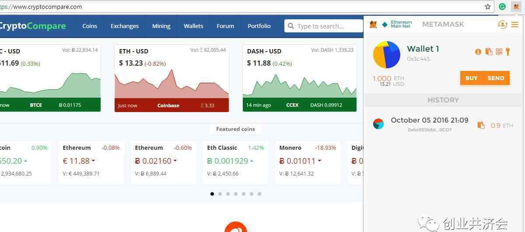Open the October 05 2016 transaction entry
The width and height of the screenshot is (525, 232).
[444, 124]
